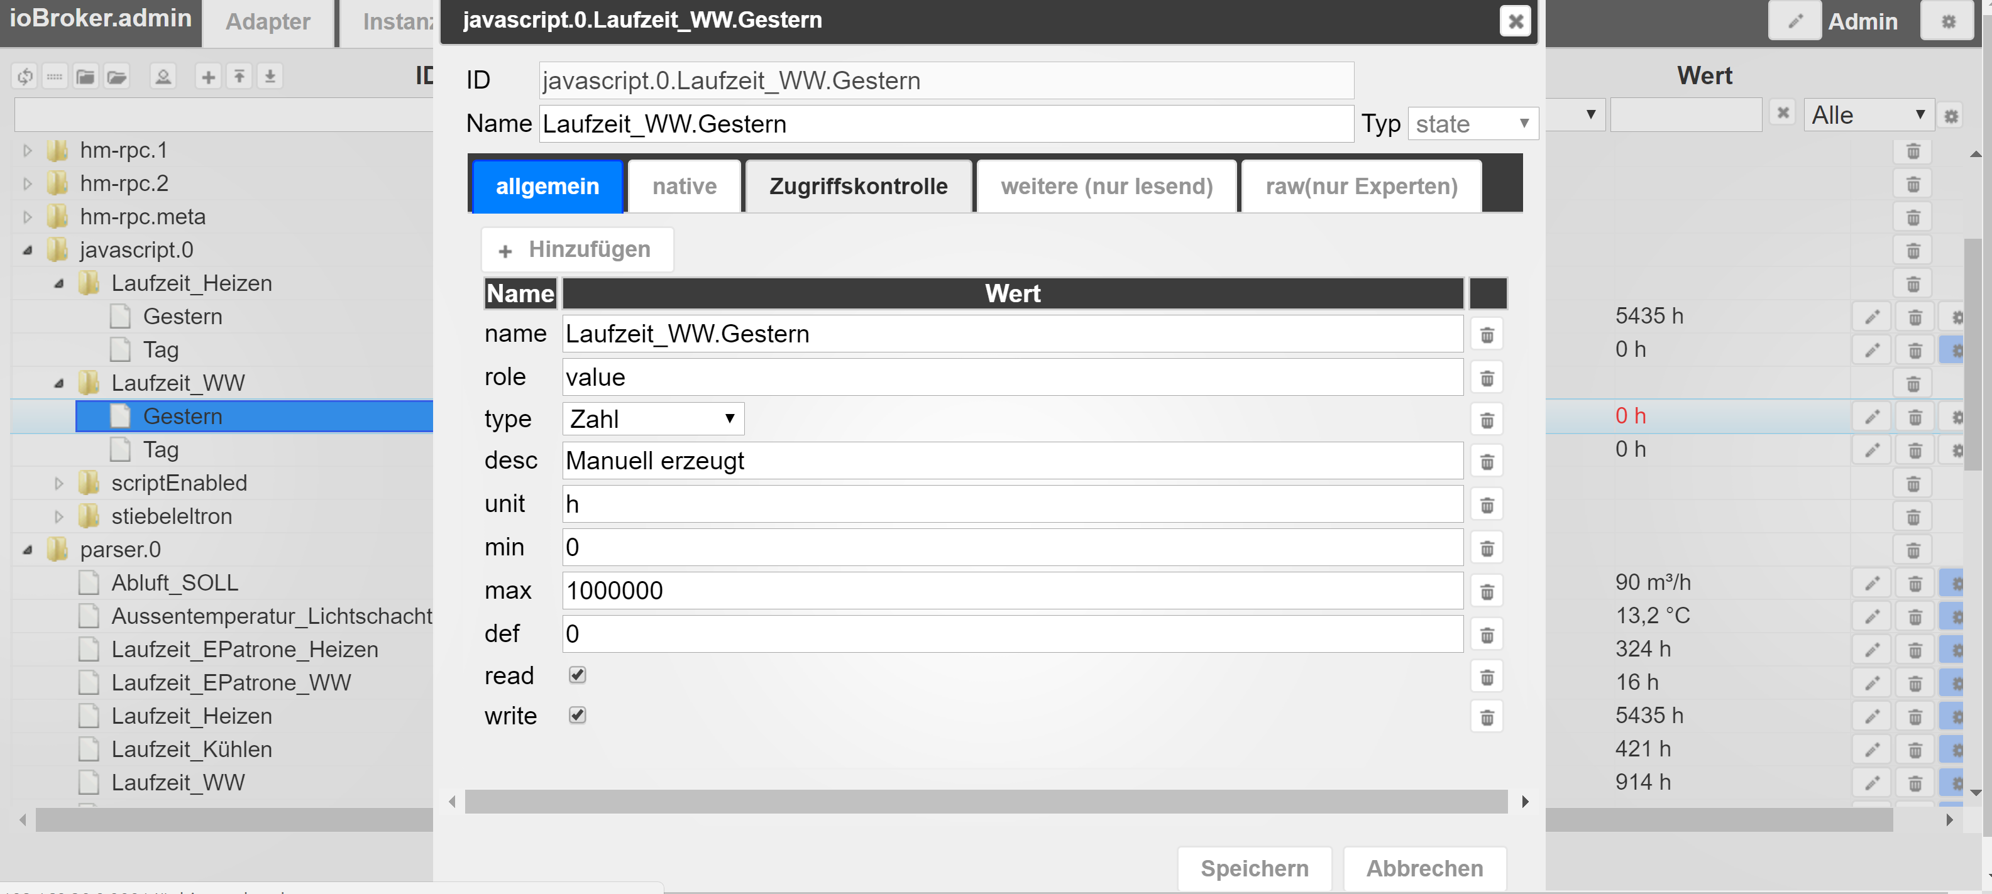Click the plus icon to add object
Viewport: 1992px width, 894px height.
click(x=208, y=77)
